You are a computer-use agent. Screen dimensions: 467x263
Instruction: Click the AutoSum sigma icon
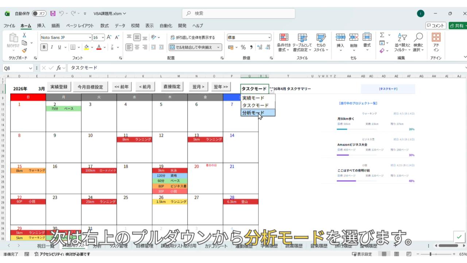point(382,35)
